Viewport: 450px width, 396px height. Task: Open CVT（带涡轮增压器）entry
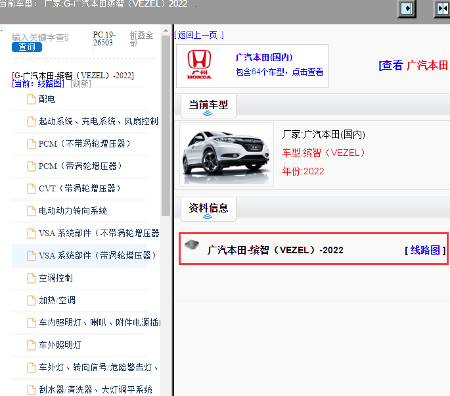pos(79,189)
